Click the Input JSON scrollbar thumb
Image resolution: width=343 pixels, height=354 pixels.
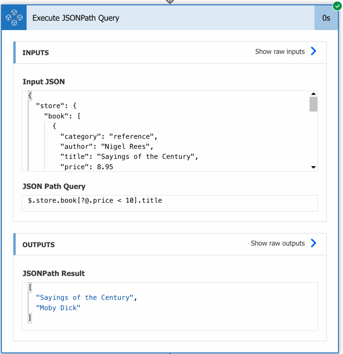click(313, 104)
